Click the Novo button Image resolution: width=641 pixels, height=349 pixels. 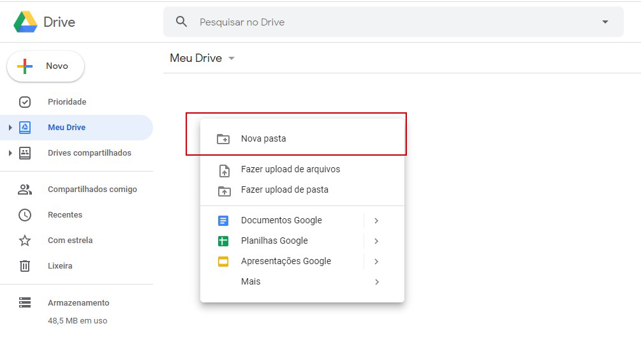(x=45, y=66)
